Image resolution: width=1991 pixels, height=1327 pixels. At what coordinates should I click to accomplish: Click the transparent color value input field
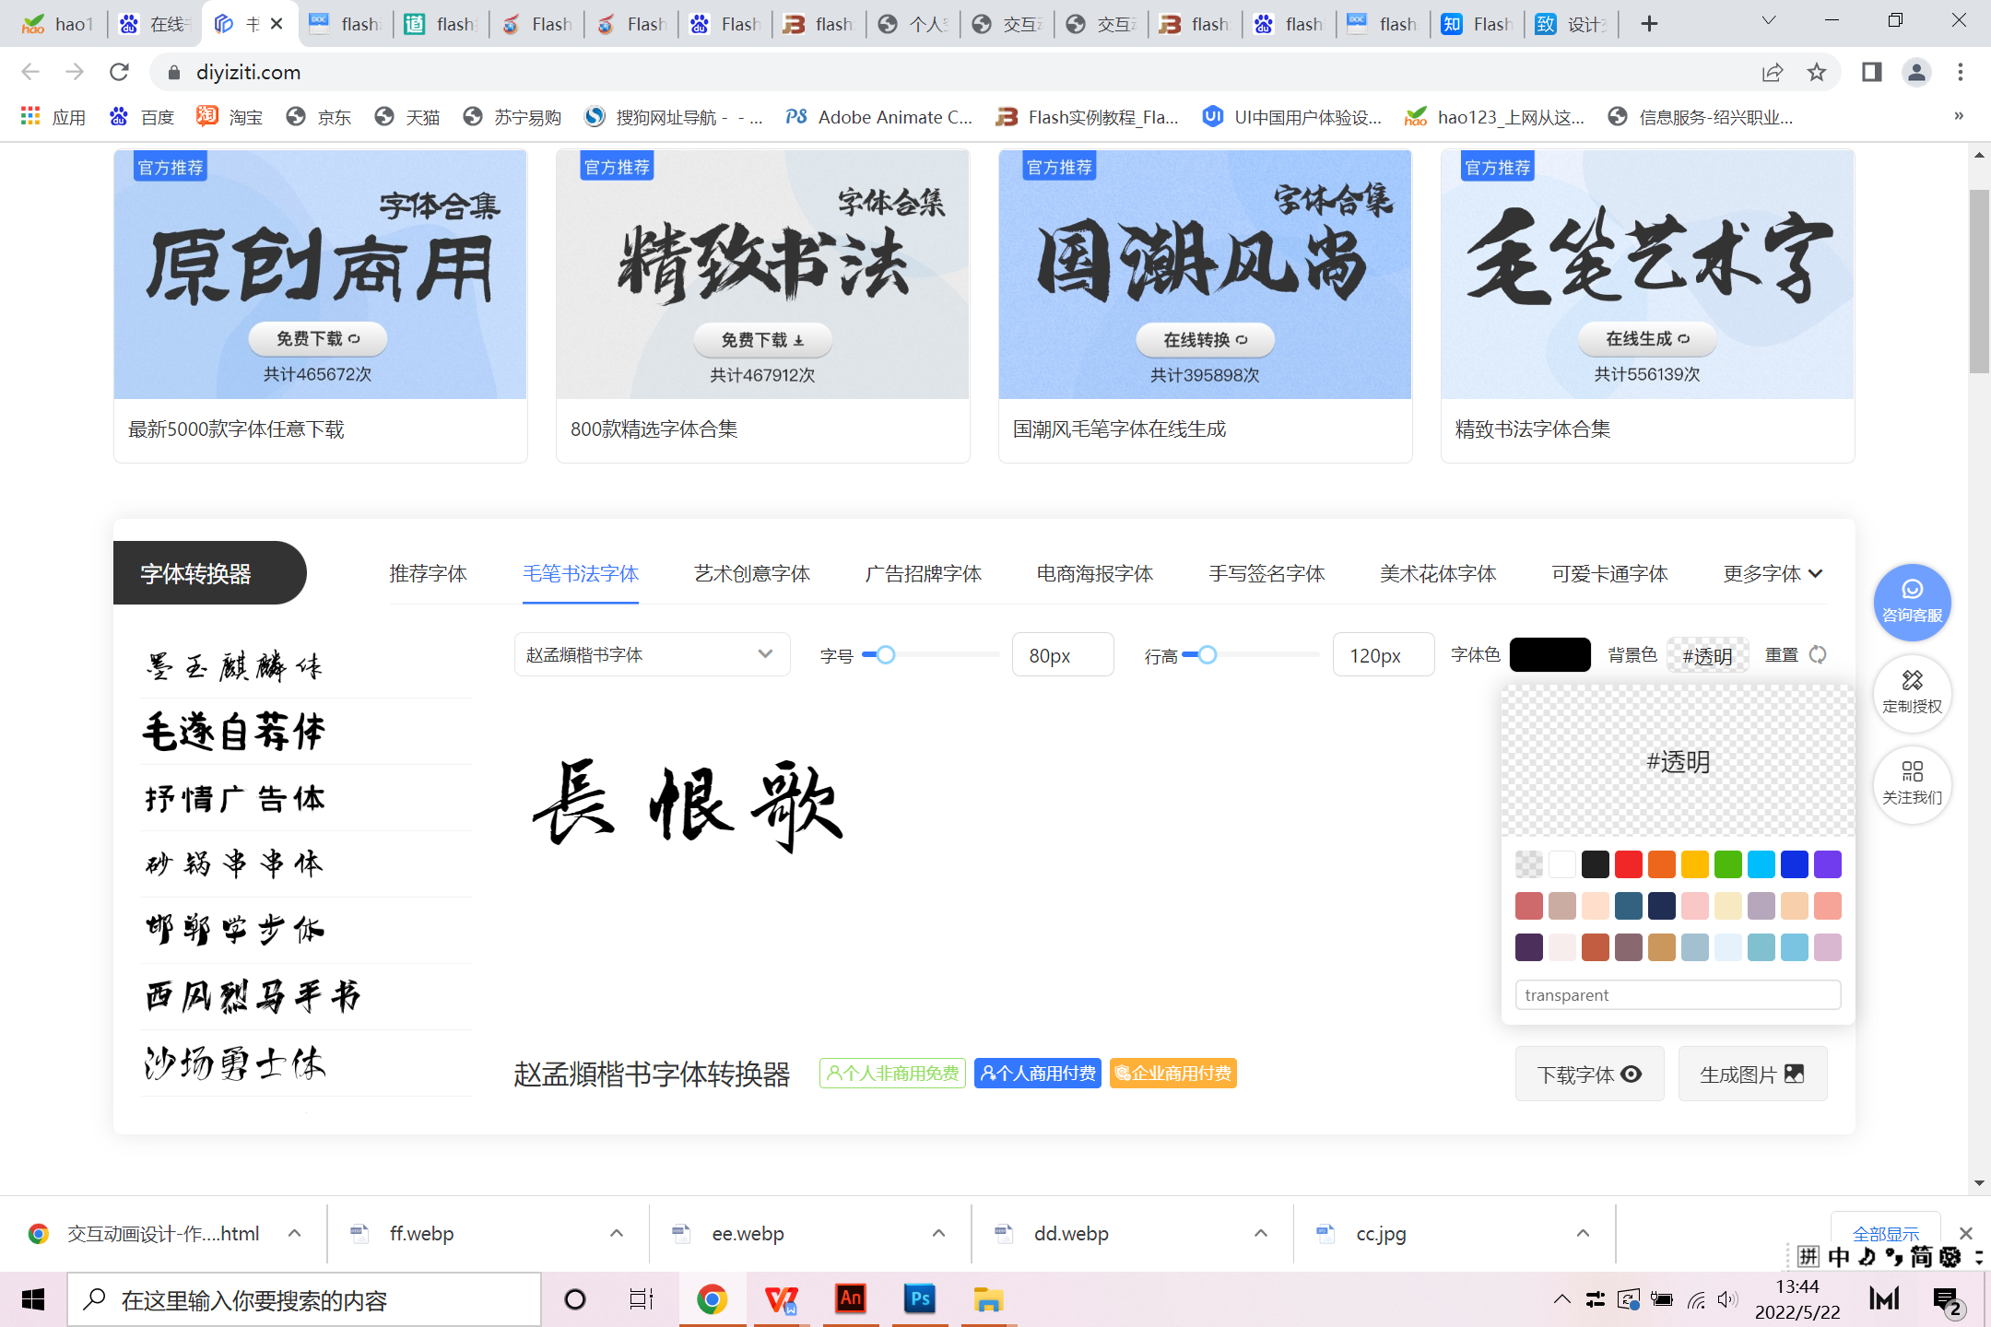click(x=1678, y=995)
